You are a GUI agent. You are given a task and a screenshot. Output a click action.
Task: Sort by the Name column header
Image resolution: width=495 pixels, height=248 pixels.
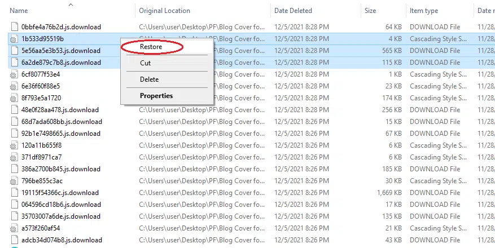(19, 11)
